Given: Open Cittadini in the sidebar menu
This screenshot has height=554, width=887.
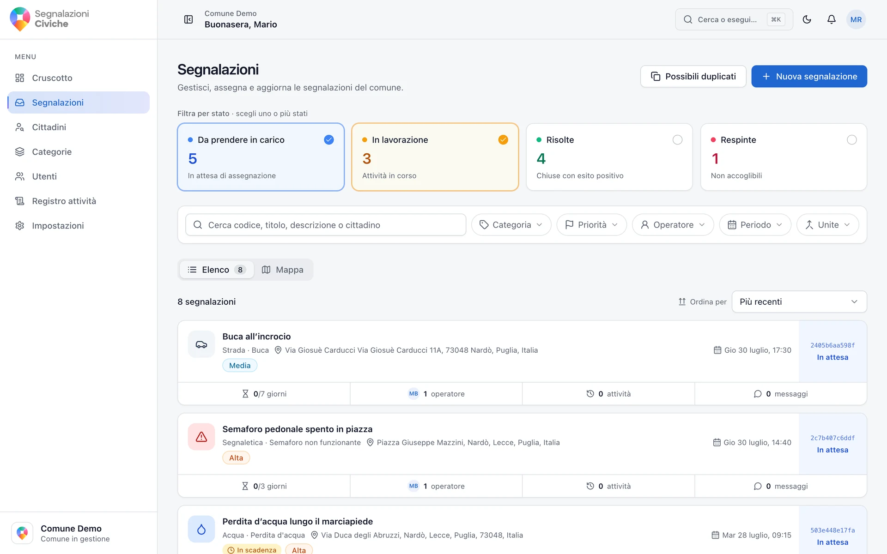Looking at the screenshot, I should (79, 127).
